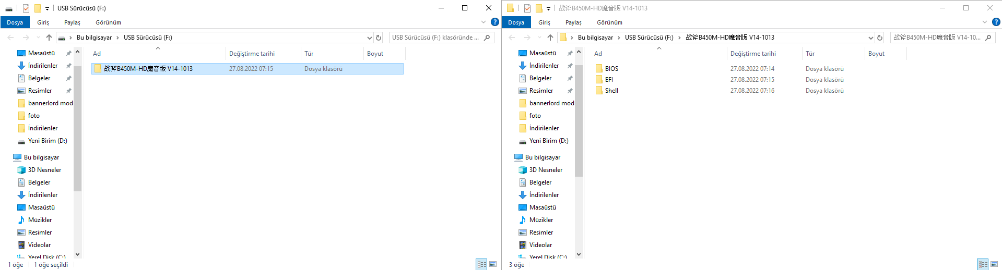Select Shell folder in right window

coord(611,91)
